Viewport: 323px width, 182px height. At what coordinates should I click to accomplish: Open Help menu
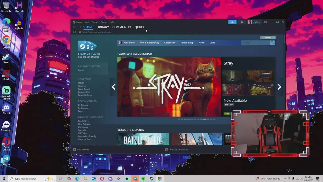(x=112, y=22)
